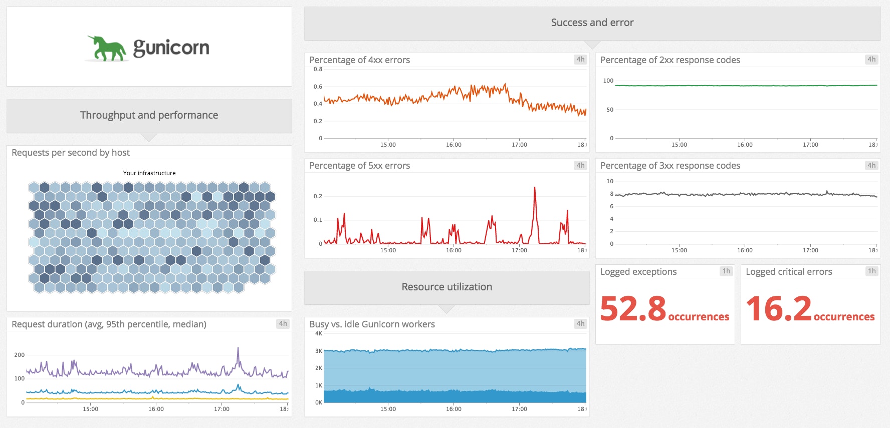
Task: Click the highest purple peak in Request duration
Action: point(238,349)
